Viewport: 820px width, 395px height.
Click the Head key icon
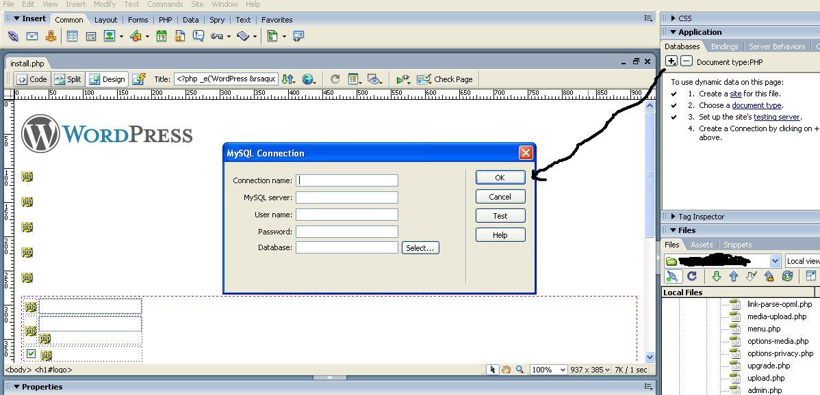(216, 36)
